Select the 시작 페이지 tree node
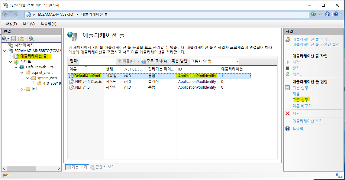This screenshot has height=180, width=345. pyautogui.click(x=24, y=45)
